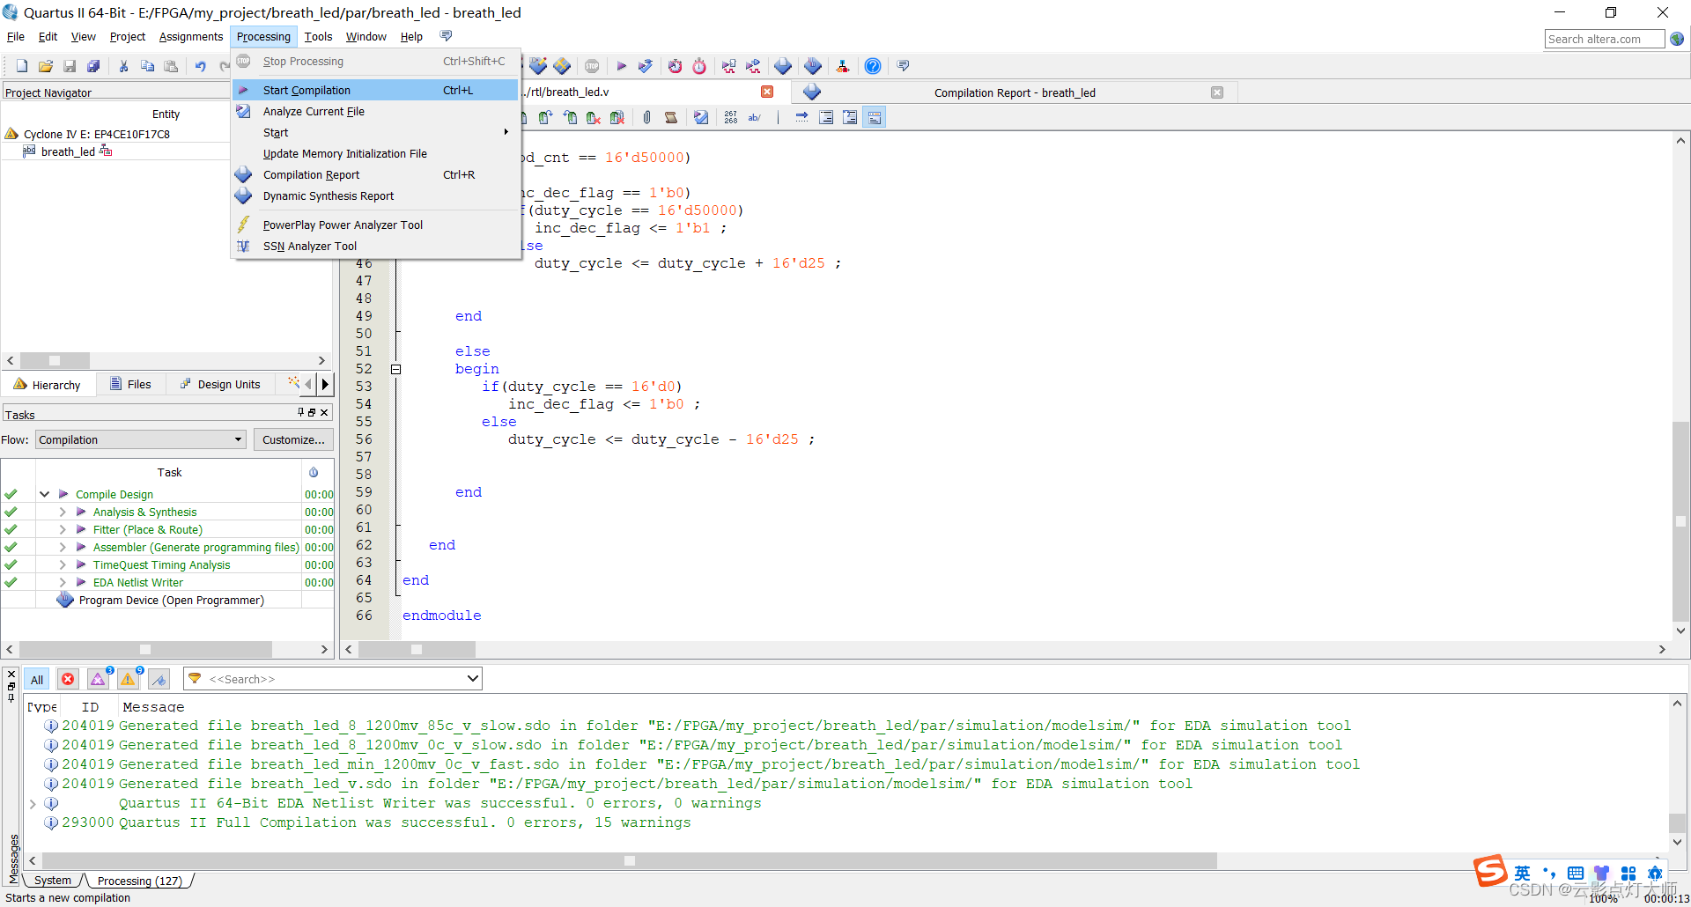Toggle the flag/suppressed messages filter icon

[x=159, y=679]
